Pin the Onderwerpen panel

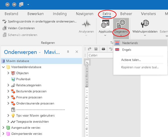coord(68,52)
